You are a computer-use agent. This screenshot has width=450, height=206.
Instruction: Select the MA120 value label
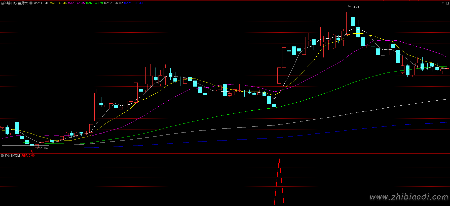pos(114,3)
